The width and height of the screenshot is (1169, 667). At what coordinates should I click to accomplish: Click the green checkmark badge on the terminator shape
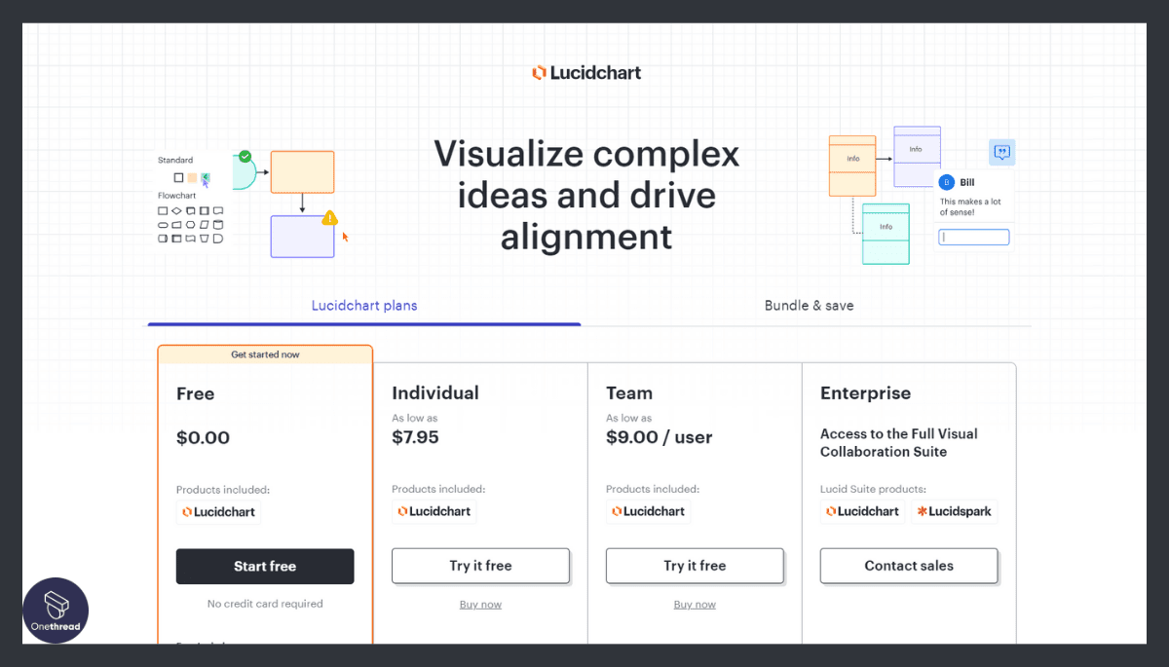tap(245, 156)
